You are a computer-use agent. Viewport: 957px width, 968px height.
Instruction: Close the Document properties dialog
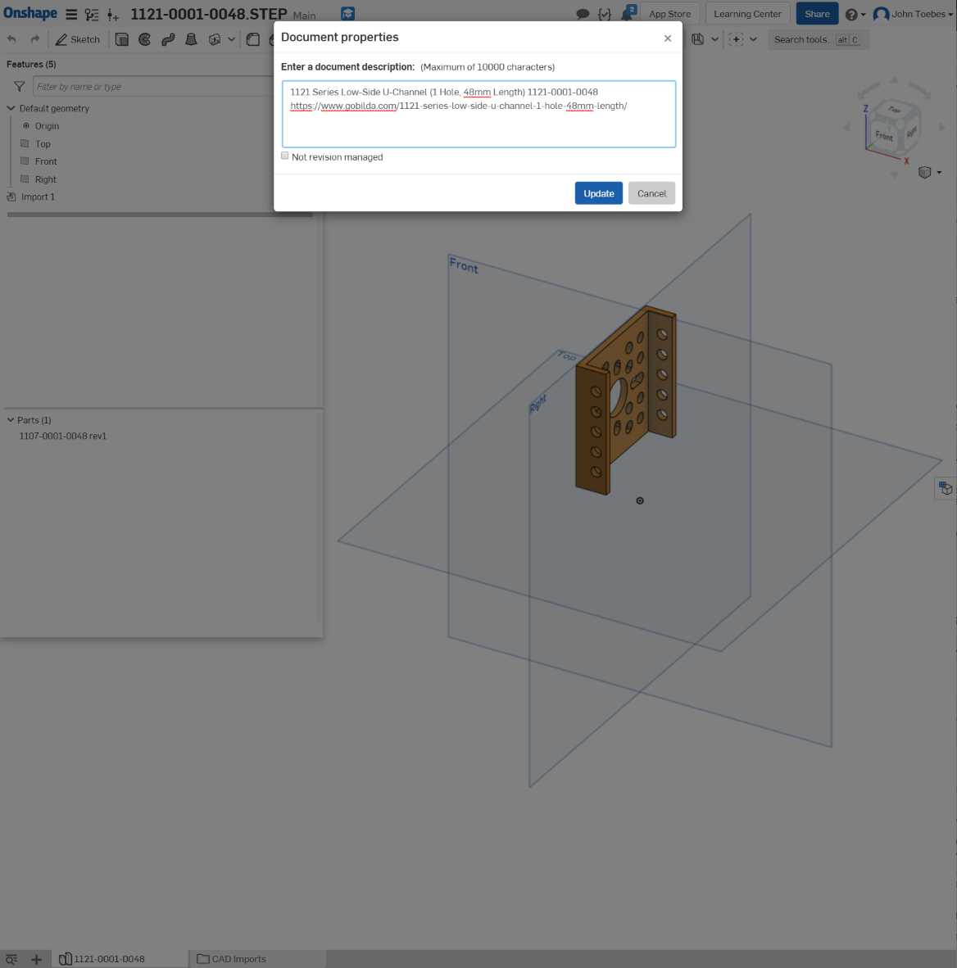[x=668, y=38]
